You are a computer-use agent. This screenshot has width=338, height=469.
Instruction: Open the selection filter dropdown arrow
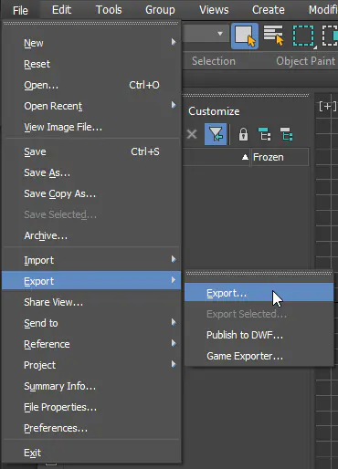[x=220, y=34]
